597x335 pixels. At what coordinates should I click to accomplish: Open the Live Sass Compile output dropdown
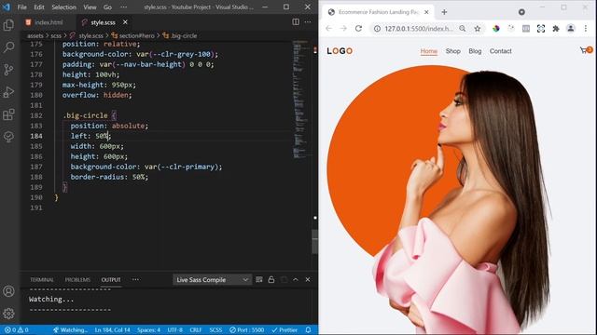point(212,280)
